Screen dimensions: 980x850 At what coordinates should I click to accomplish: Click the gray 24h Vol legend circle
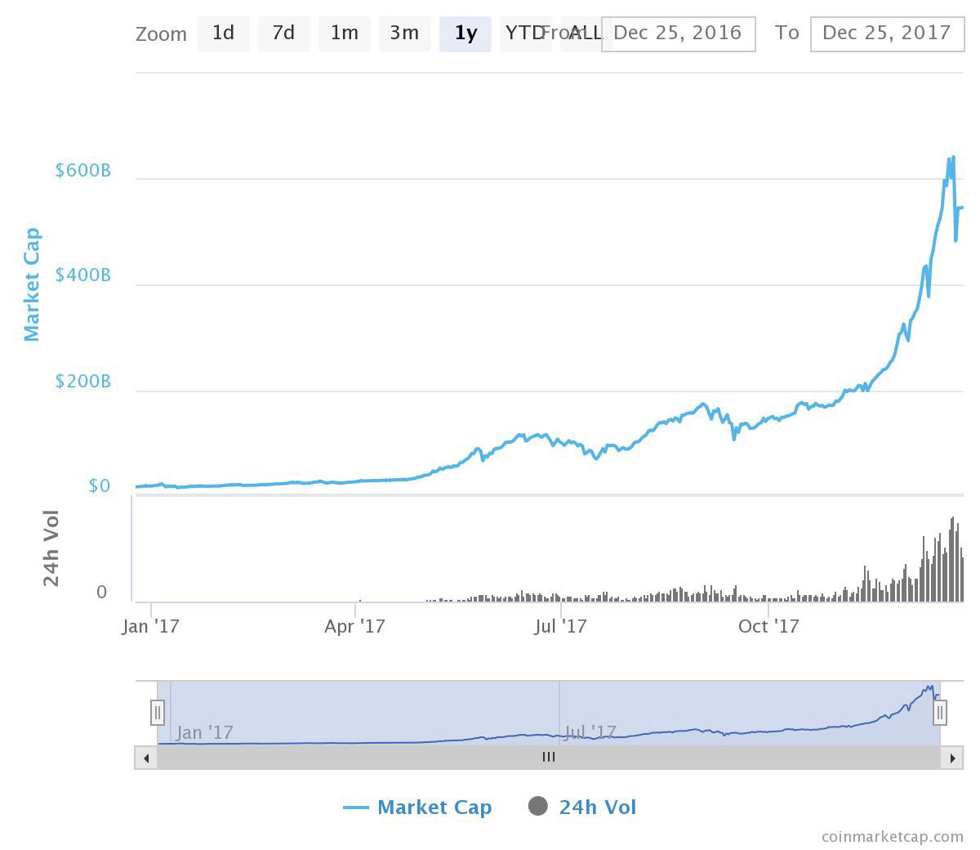tap(538, 807)
